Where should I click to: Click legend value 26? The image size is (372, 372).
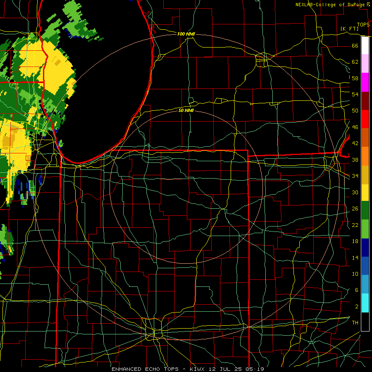(x=355, y=209)
